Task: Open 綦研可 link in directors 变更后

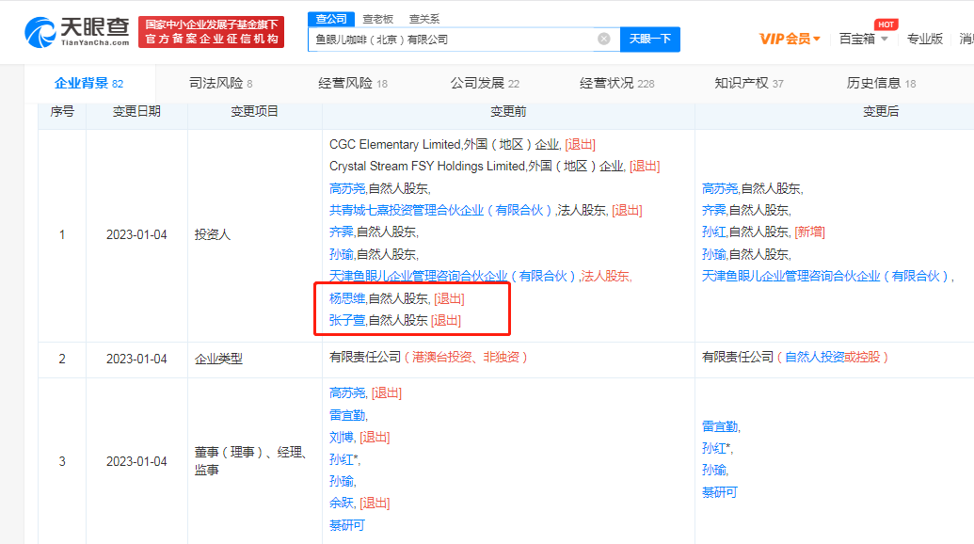Action: click(720, 492)
